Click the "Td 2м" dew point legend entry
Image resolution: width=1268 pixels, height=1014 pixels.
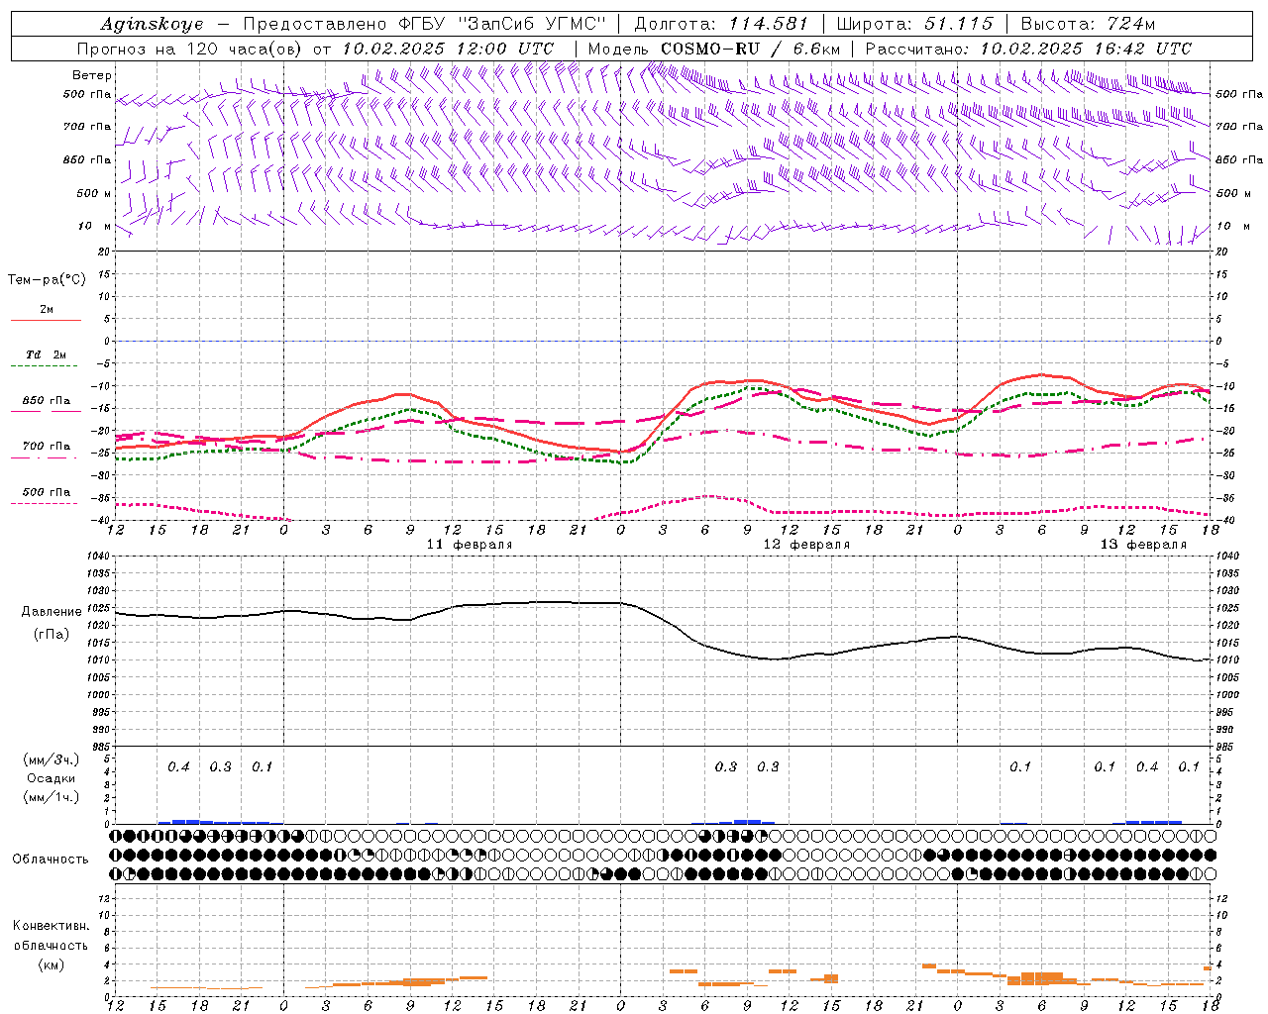[x=46, y=355]
